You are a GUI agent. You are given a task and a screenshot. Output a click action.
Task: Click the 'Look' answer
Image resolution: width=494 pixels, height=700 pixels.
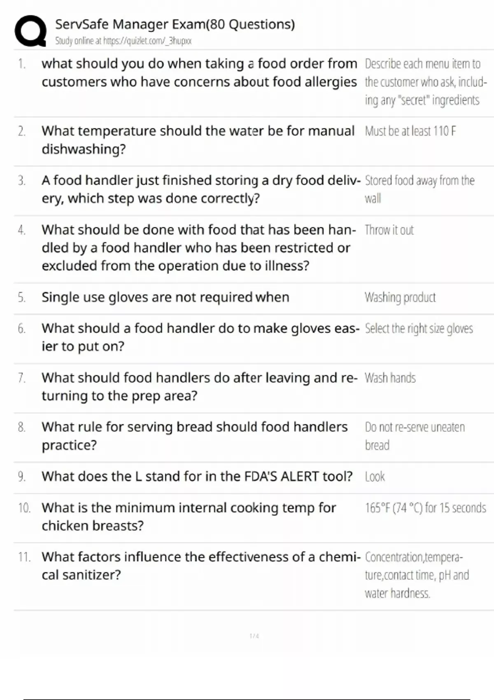375,477
